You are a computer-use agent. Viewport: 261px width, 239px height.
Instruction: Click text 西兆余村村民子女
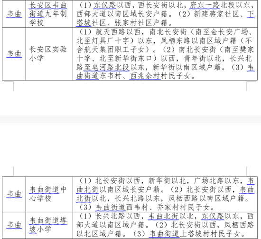(160, 76)
